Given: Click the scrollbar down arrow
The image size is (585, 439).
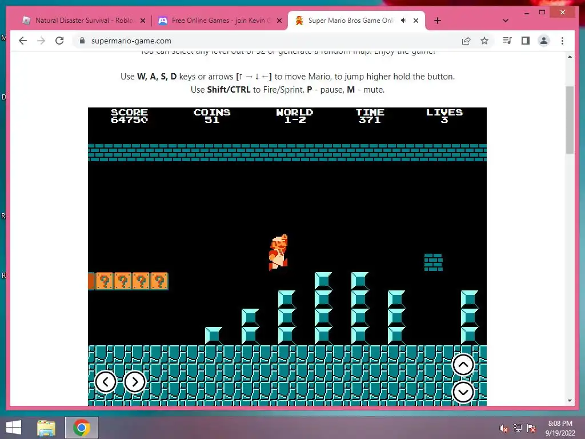Looking at the screenshot, I should [570, 401].
